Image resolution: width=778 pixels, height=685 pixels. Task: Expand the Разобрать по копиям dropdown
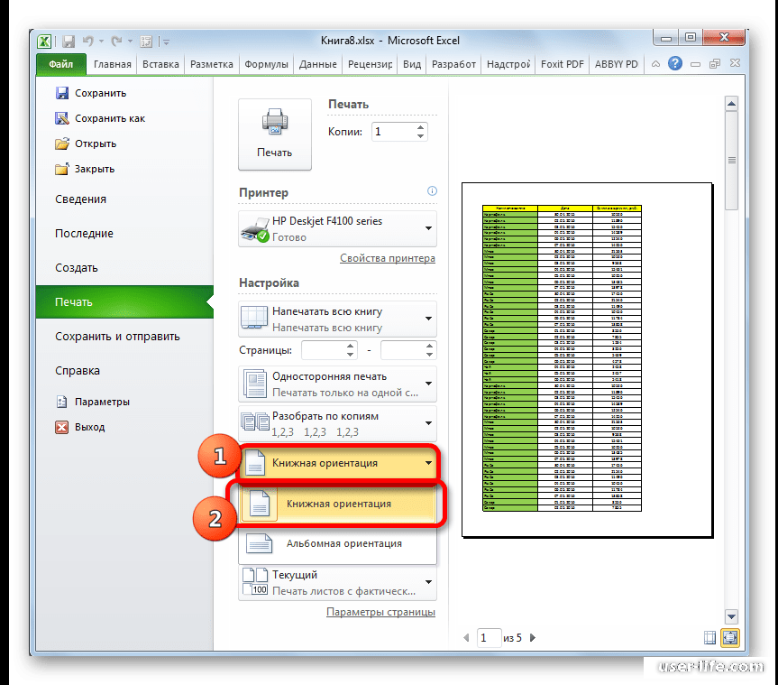pos(337,423)
